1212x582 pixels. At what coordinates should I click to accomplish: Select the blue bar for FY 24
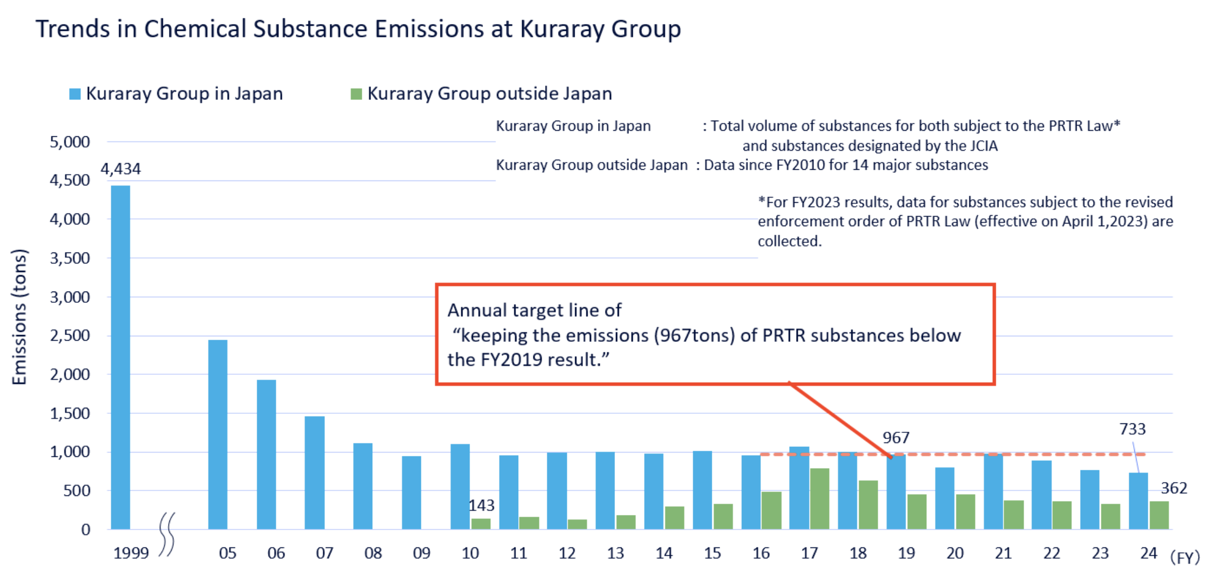[x=1139, y=501]
